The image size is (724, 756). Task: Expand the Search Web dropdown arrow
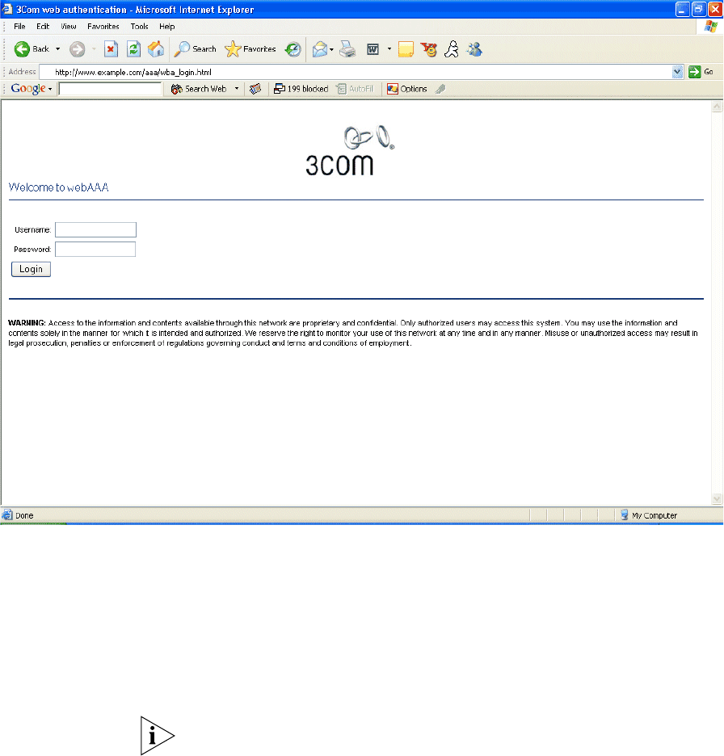pyautogui.click(x=236, y=89)
